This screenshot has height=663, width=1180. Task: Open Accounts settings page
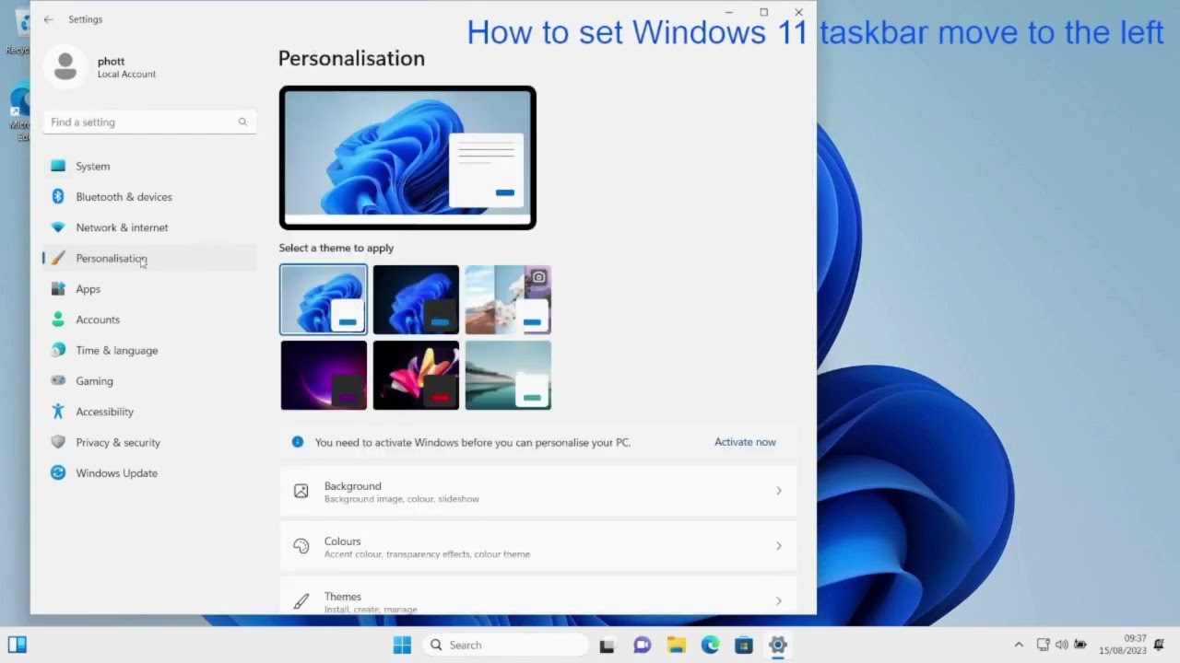coord(149,320)
